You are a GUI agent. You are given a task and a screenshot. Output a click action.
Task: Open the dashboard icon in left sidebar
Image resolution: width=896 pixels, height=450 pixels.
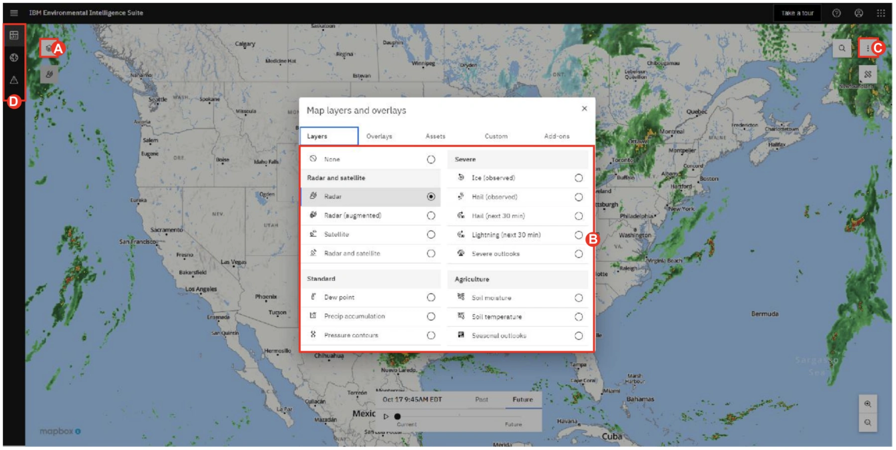tap(14, 35)
